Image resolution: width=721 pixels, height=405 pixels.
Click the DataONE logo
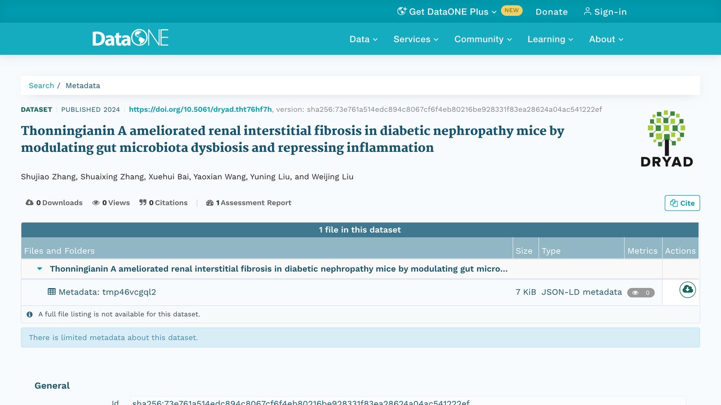(130, 38)
